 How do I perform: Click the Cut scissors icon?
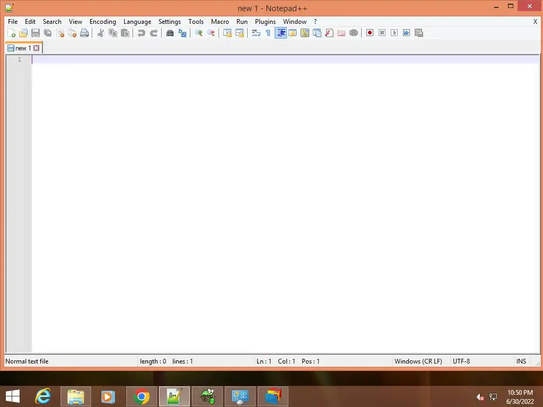click(x=101, y=33)
